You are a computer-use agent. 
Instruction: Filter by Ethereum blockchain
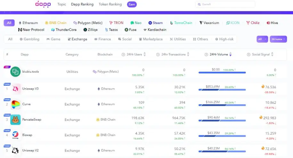point(28,23)
